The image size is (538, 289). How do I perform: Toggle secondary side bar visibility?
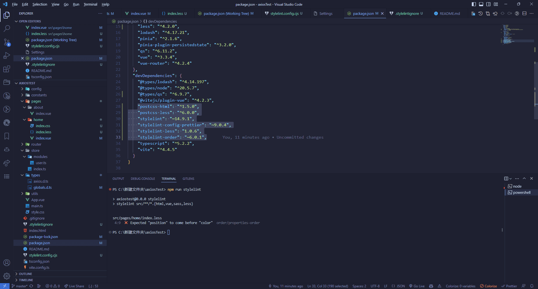488,4
